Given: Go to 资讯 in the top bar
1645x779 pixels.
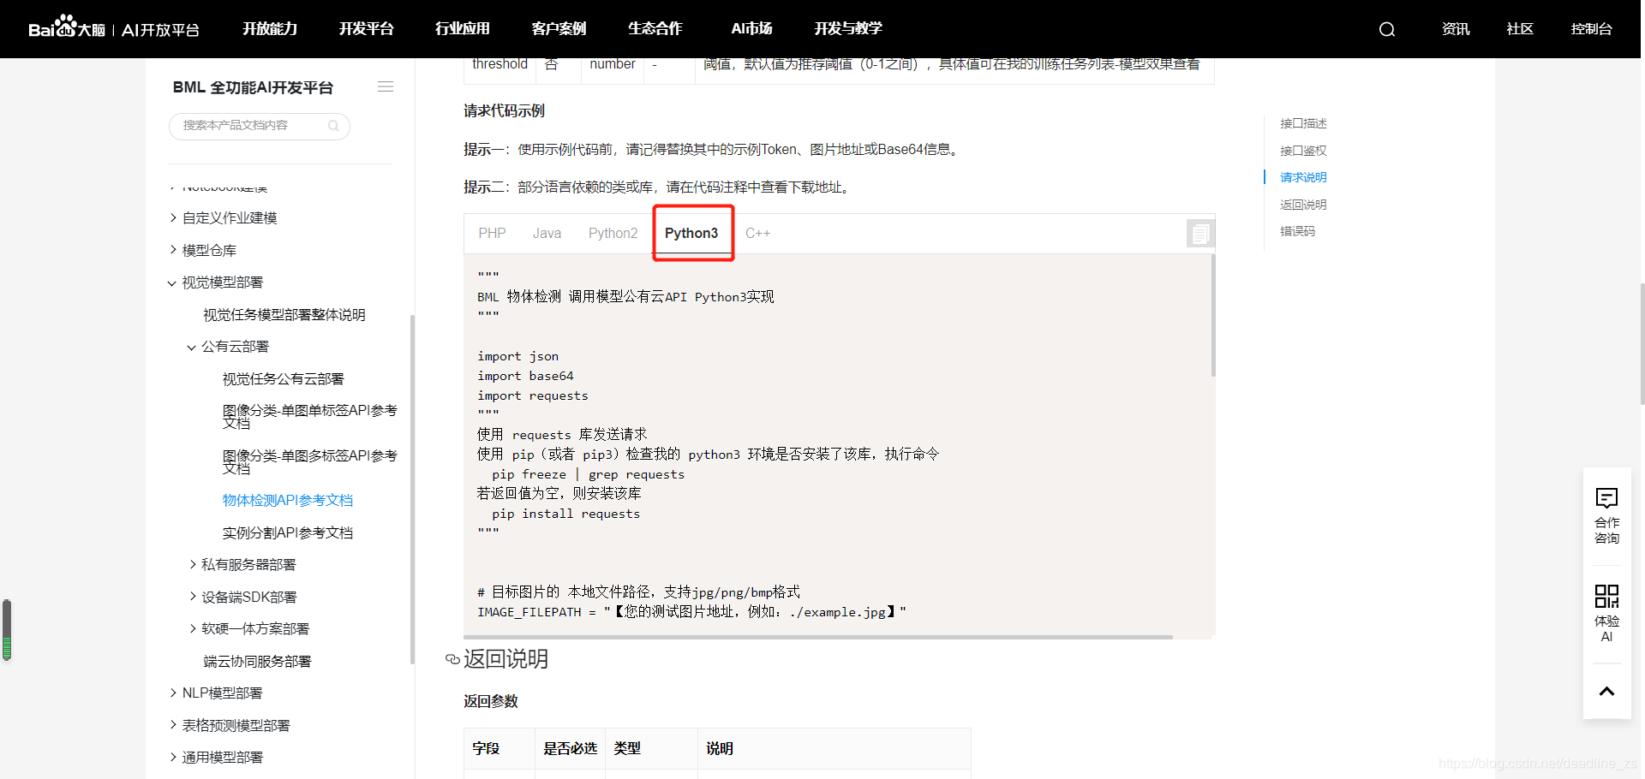Looking at the screenshot, I should point(1456,29).
